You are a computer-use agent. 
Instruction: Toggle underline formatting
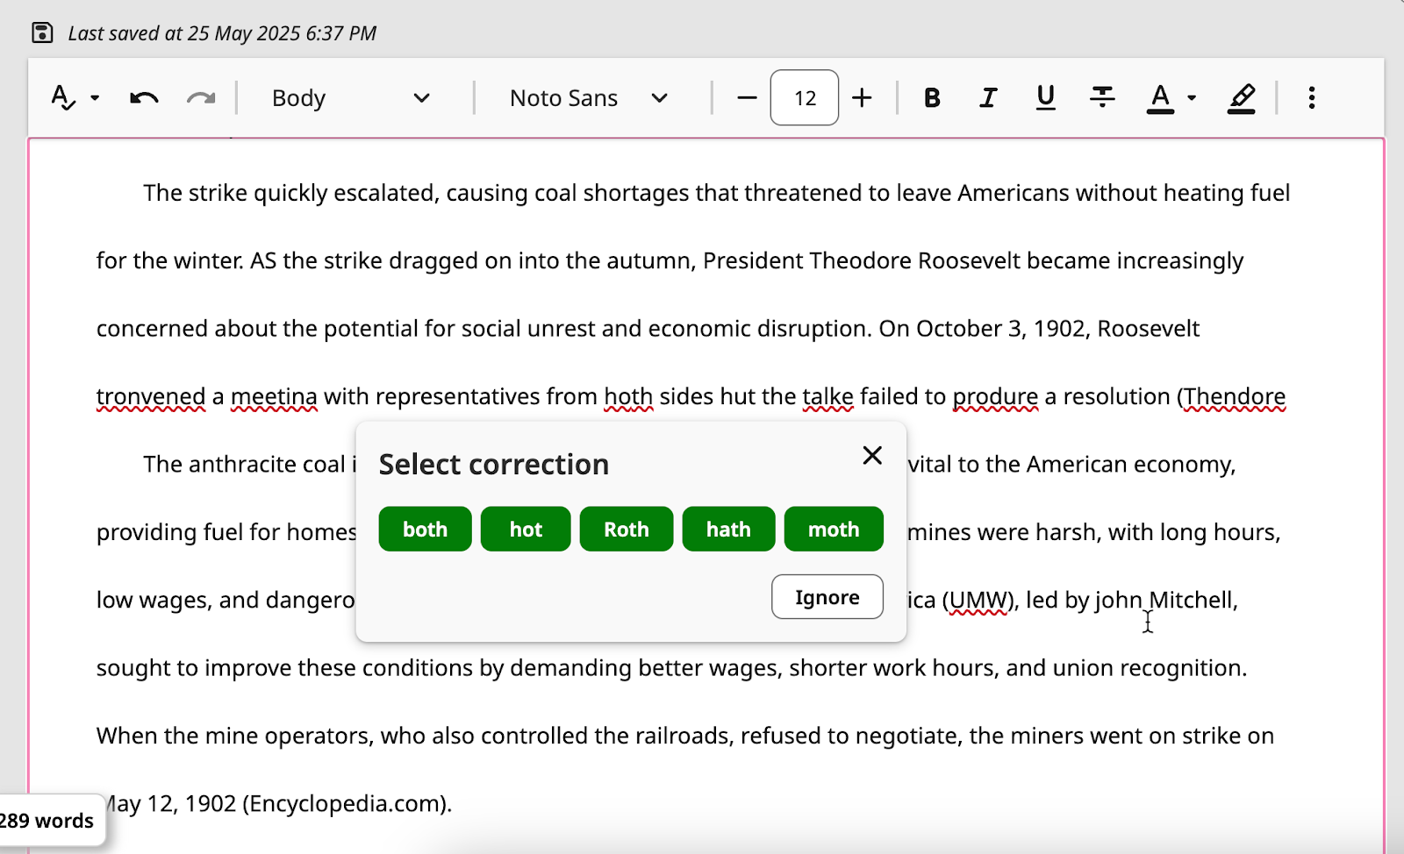(1045, 97)
